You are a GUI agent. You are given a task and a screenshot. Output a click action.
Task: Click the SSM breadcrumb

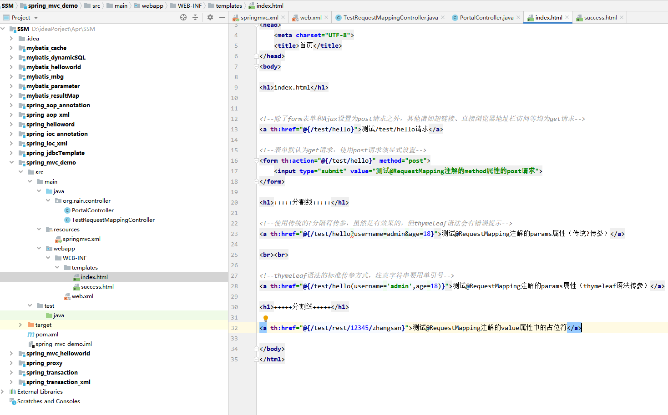pos(8,5)
